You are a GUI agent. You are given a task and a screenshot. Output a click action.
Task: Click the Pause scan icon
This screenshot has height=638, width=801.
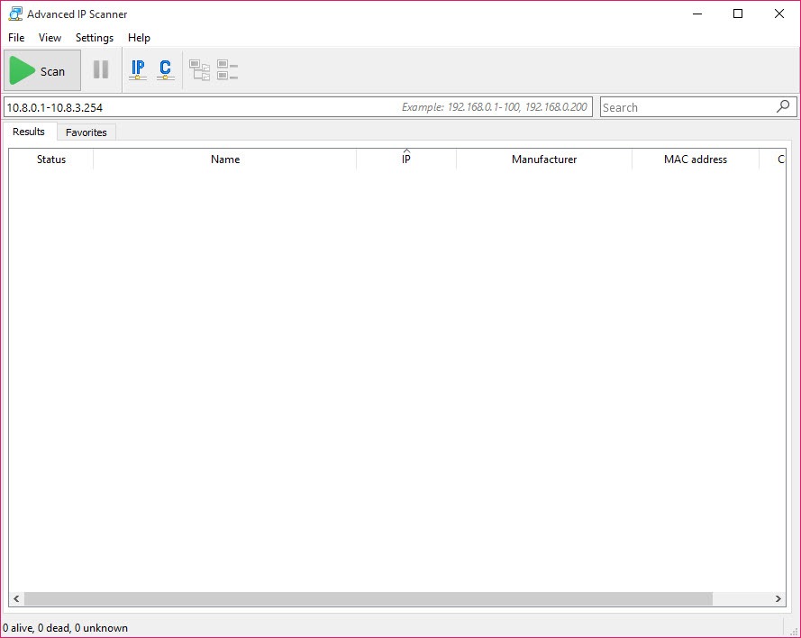pyautogui.click(x=101, y=69)
